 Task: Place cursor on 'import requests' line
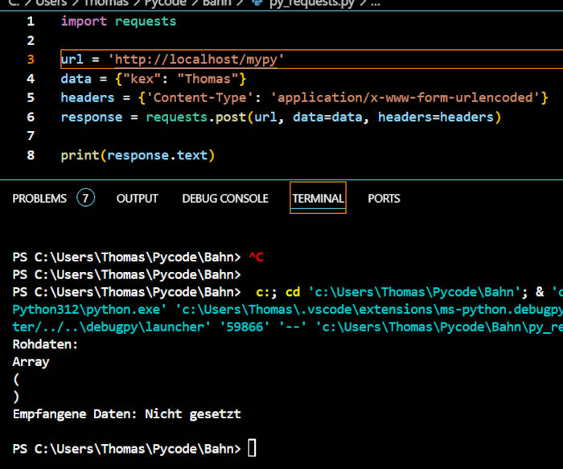[x=118, y=21]
